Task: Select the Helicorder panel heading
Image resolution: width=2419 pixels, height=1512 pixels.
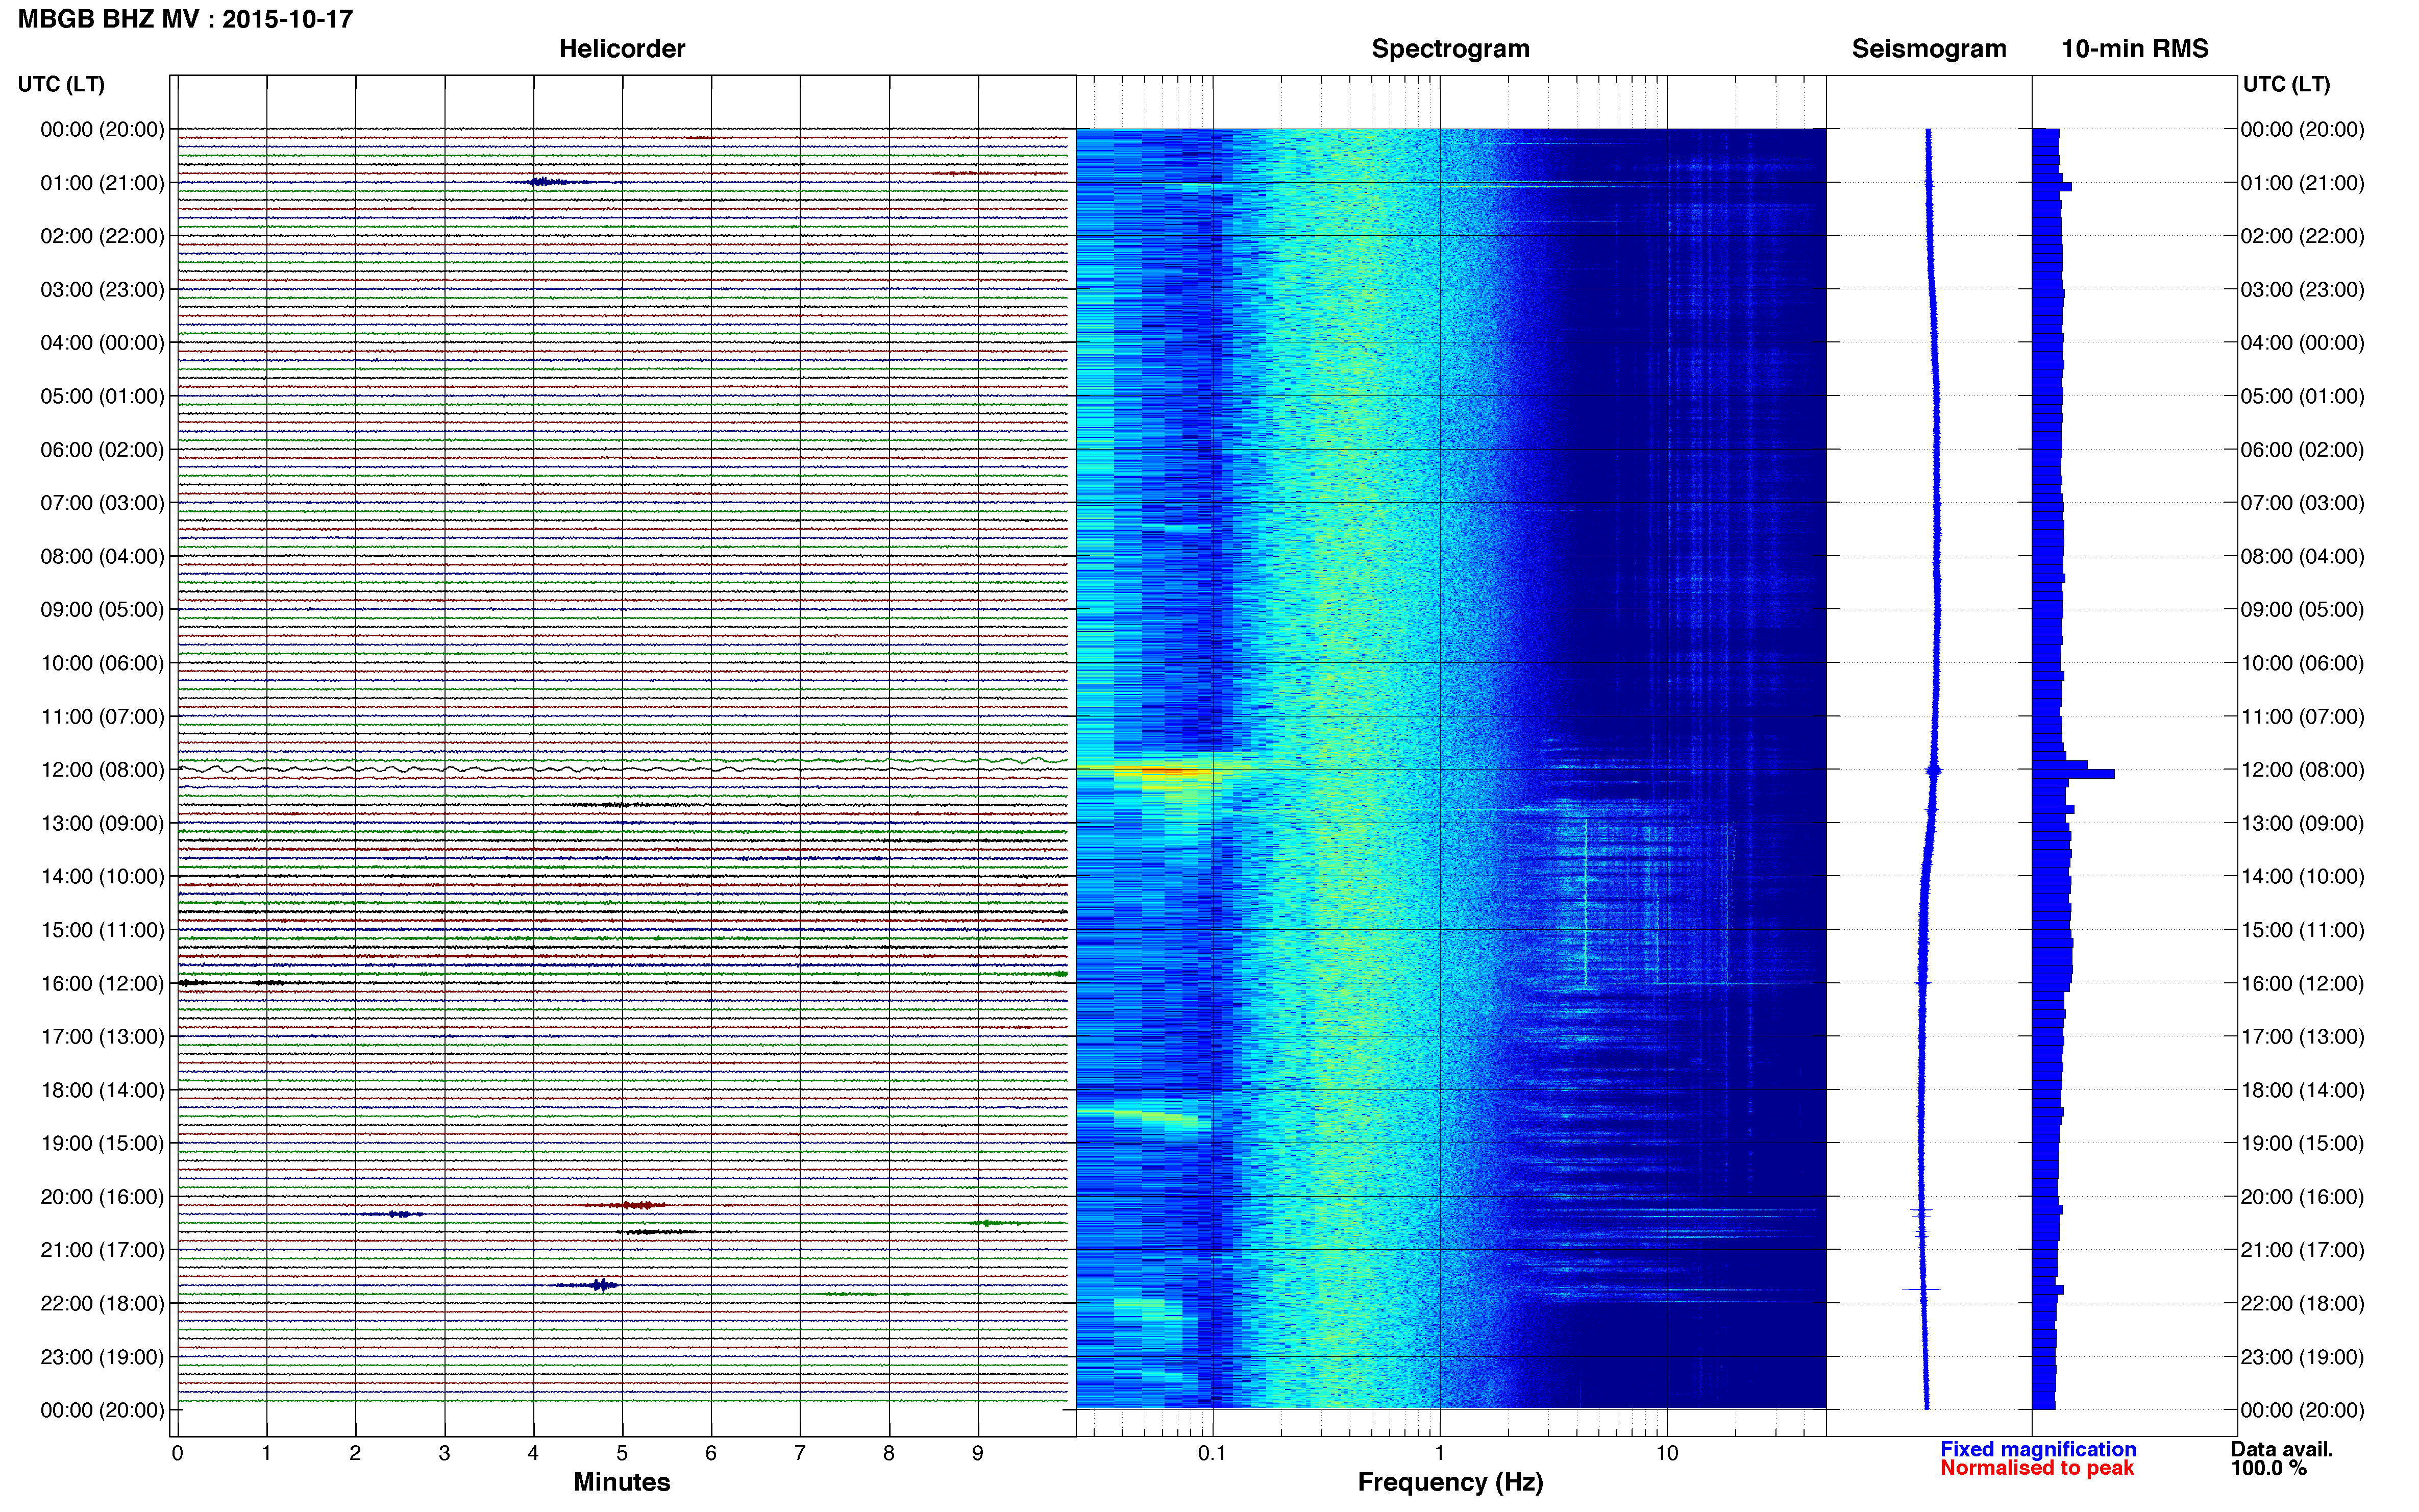Action: [621, 49]
